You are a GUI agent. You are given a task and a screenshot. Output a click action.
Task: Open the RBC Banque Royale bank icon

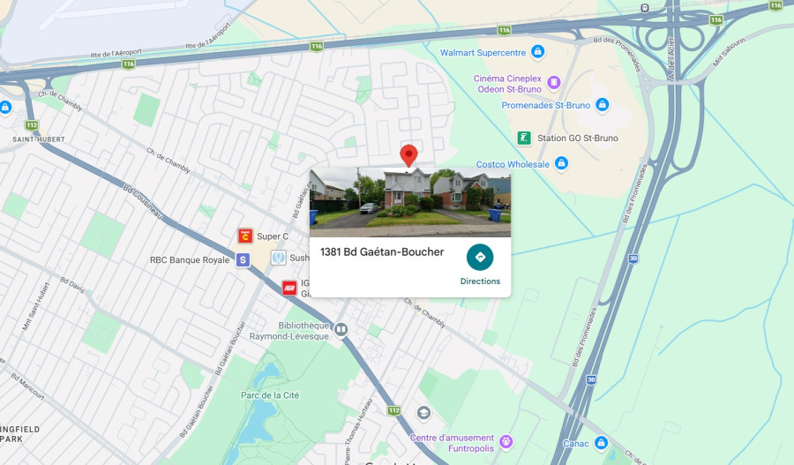point(243,259)
